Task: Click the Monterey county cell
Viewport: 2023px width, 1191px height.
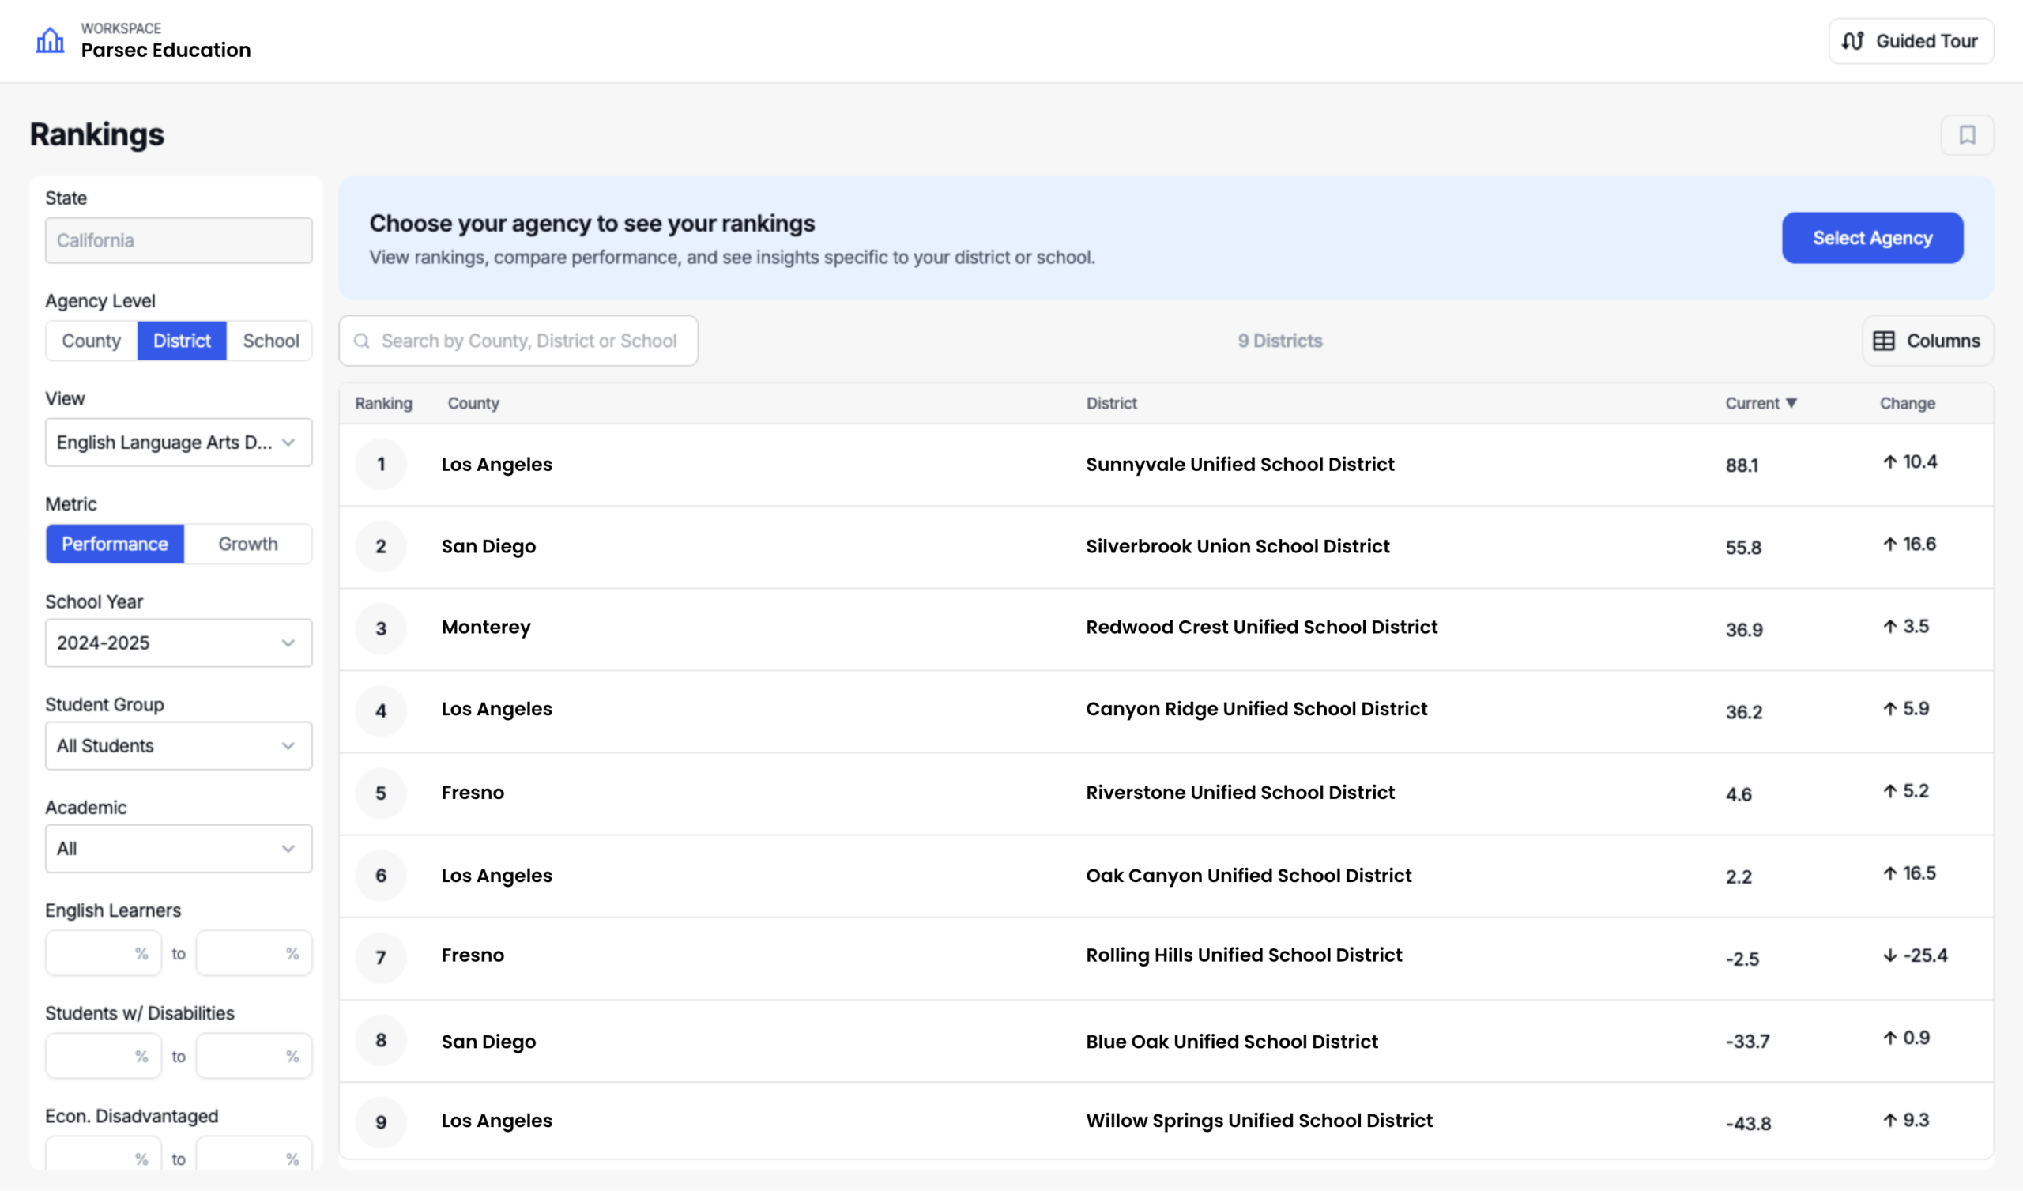Action: (x=486, y=628)
